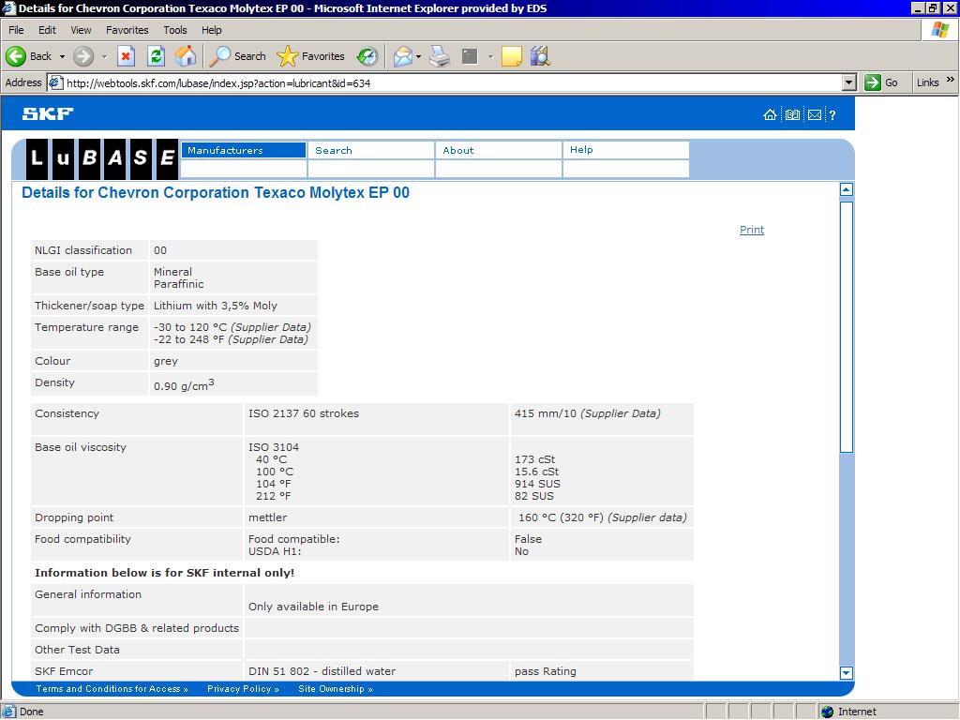Click the envelope contact icon in SKF header
The height and width of the screenshot is (720, 960).
click(x=814, y=115)
